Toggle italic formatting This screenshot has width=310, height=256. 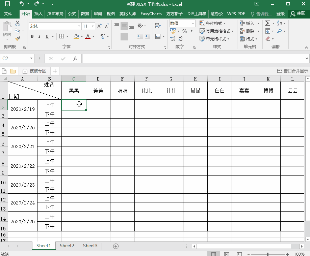[40, 36]
